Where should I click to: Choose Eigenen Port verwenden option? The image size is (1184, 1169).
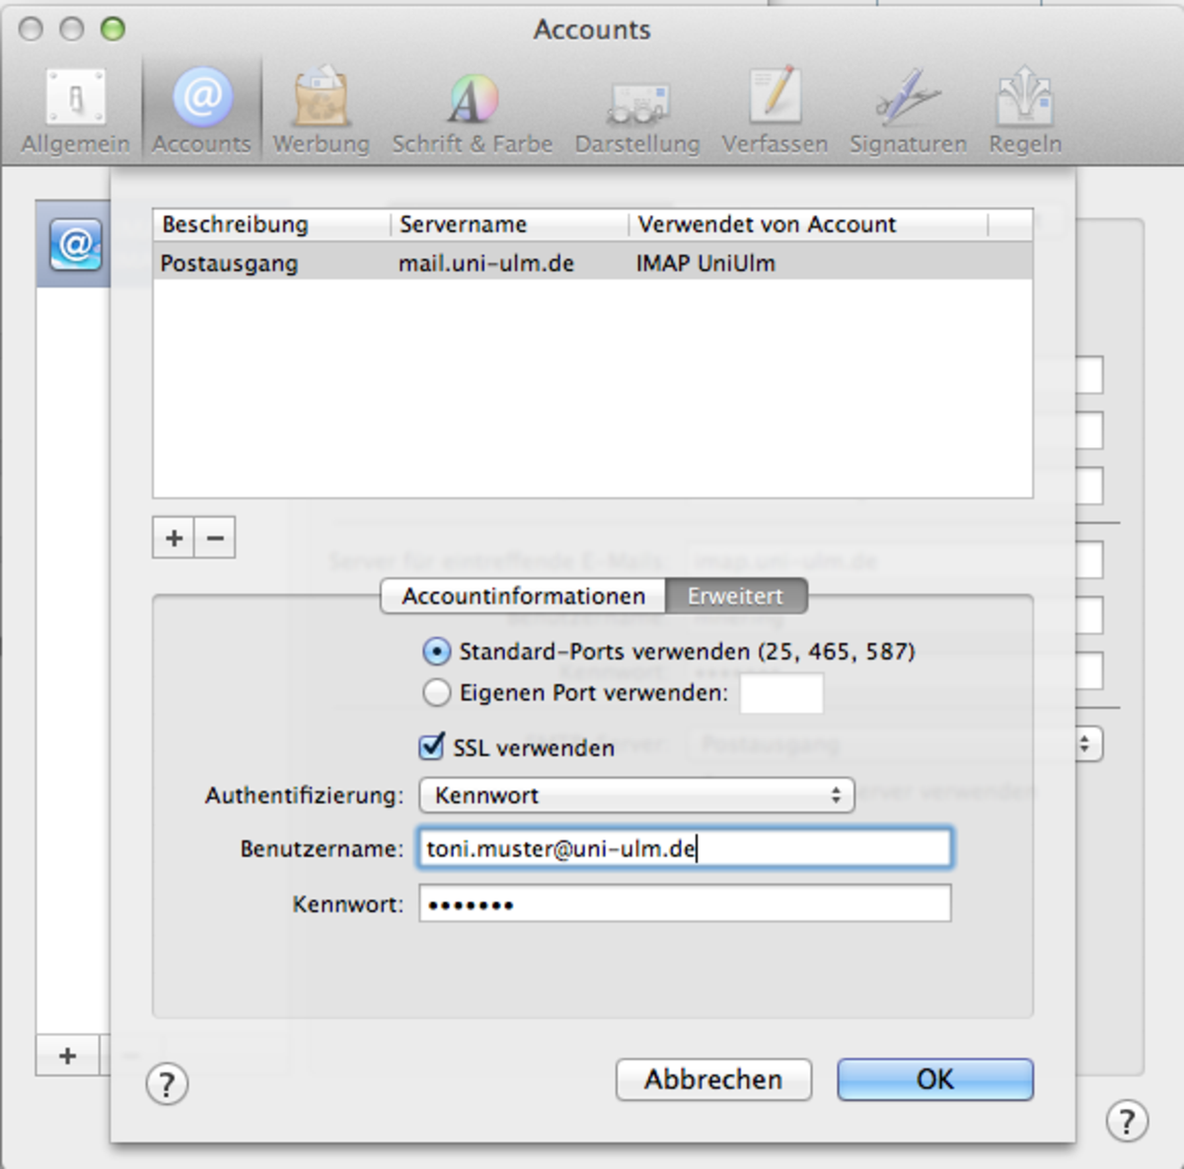coord(436,693)
